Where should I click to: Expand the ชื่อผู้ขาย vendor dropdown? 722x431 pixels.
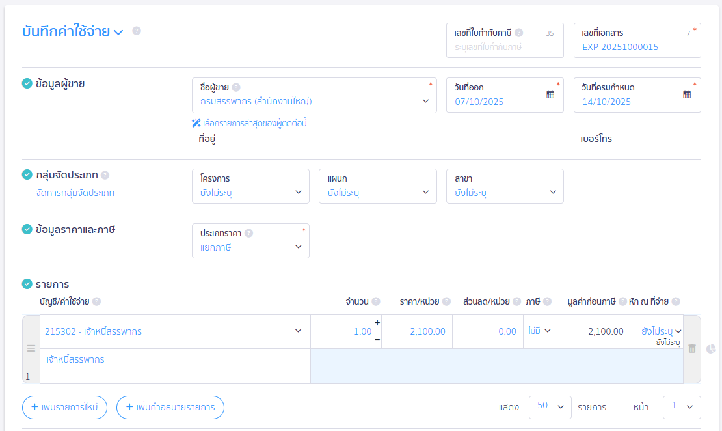[425, 101]
